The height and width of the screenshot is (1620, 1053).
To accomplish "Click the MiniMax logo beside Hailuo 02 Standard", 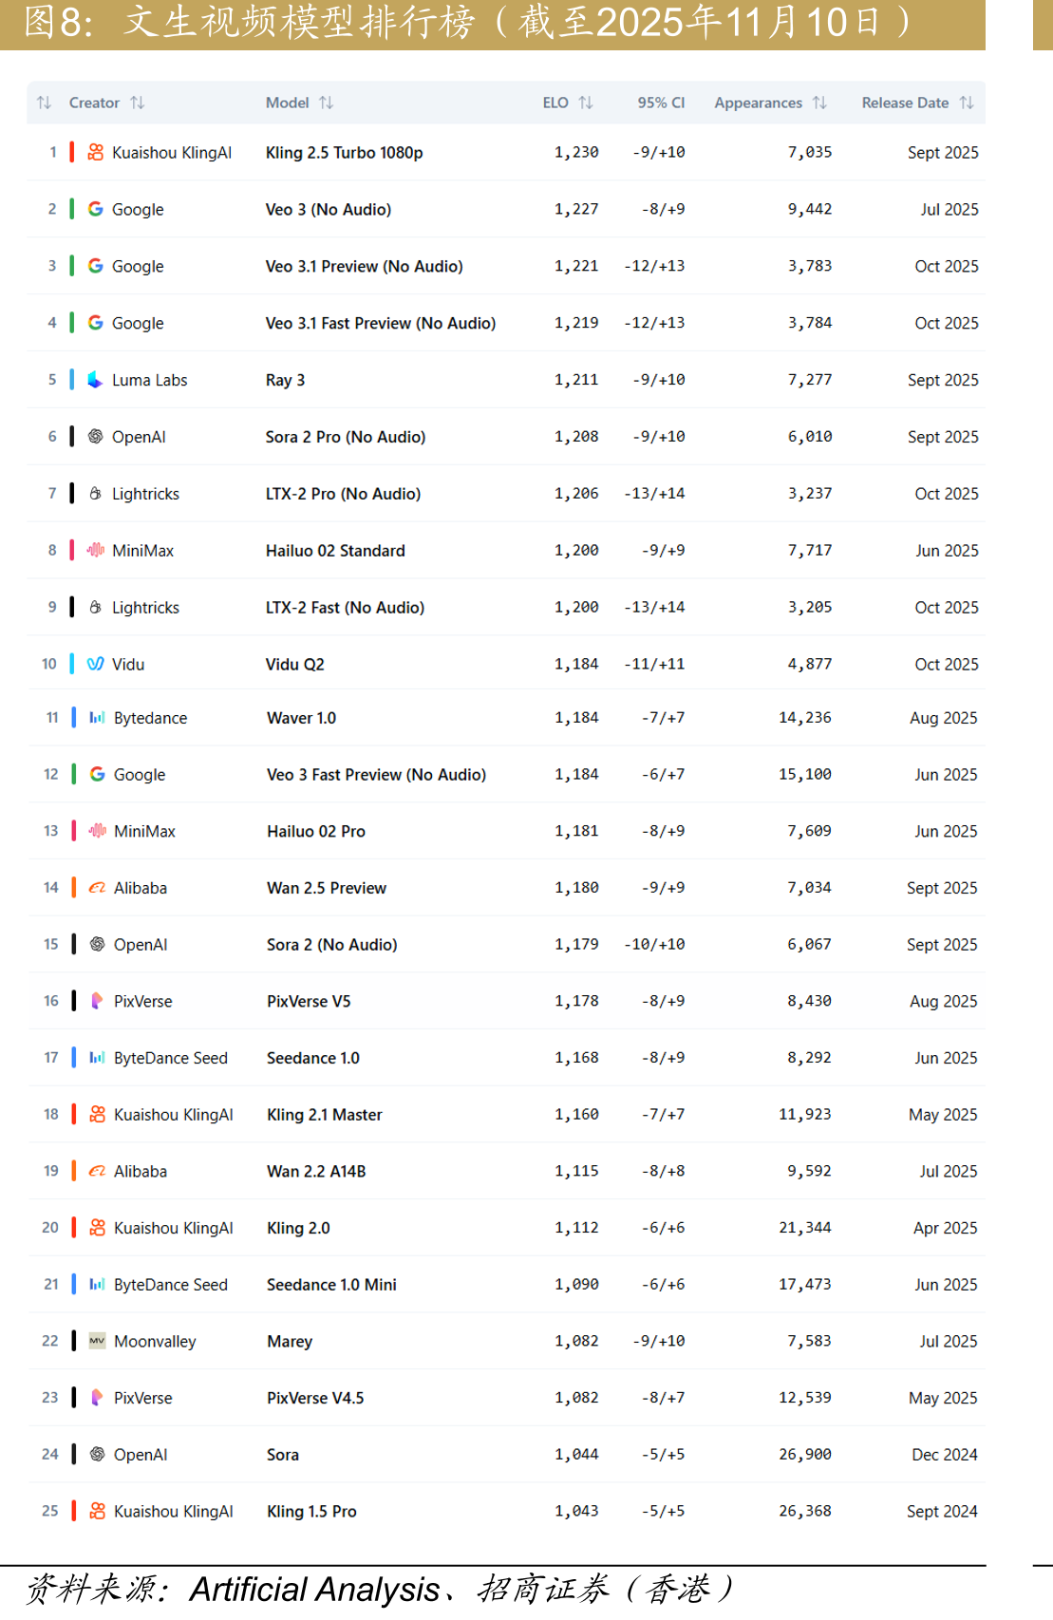I will click(x=96, y=550).
